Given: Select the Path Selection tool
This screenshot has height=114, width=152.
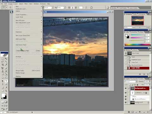Looking at the screenshot, I should pyautogui.click(x=3, y=81).
